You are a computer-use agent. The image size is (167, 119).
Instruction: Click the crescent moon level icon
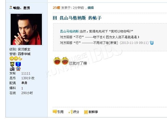click(x=20, y=58)
